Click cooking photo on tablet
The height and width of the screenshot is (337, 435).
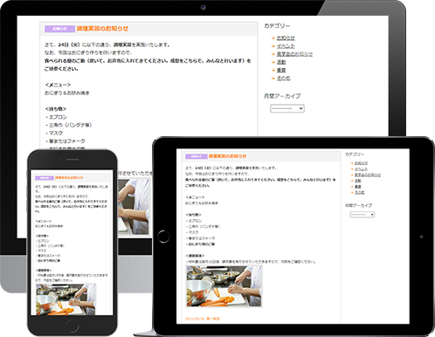224,286
